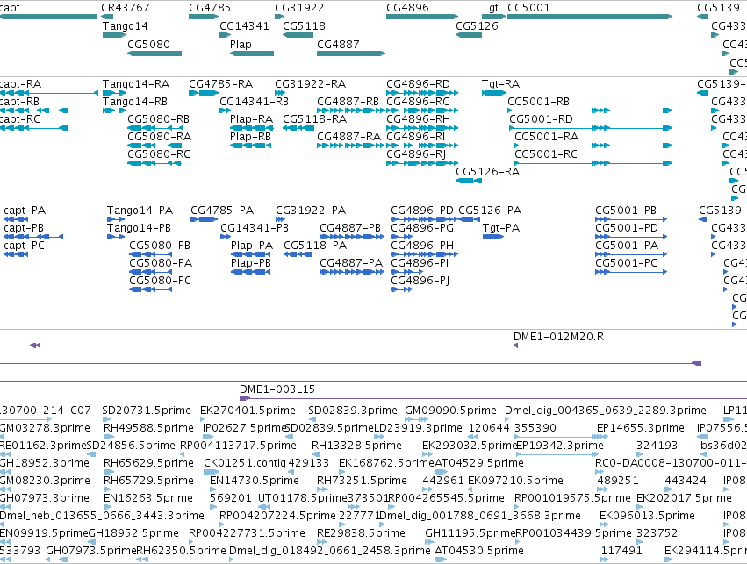
Task: Open the CG5126 gene label
Action: 477,26
